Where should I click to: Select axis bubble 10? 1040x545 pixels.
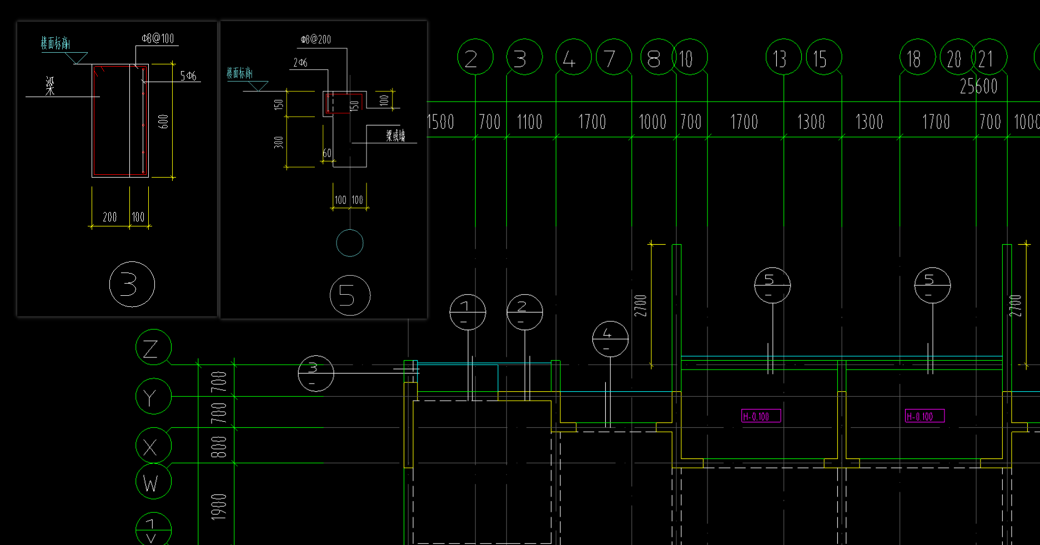(x=690, y=57)
